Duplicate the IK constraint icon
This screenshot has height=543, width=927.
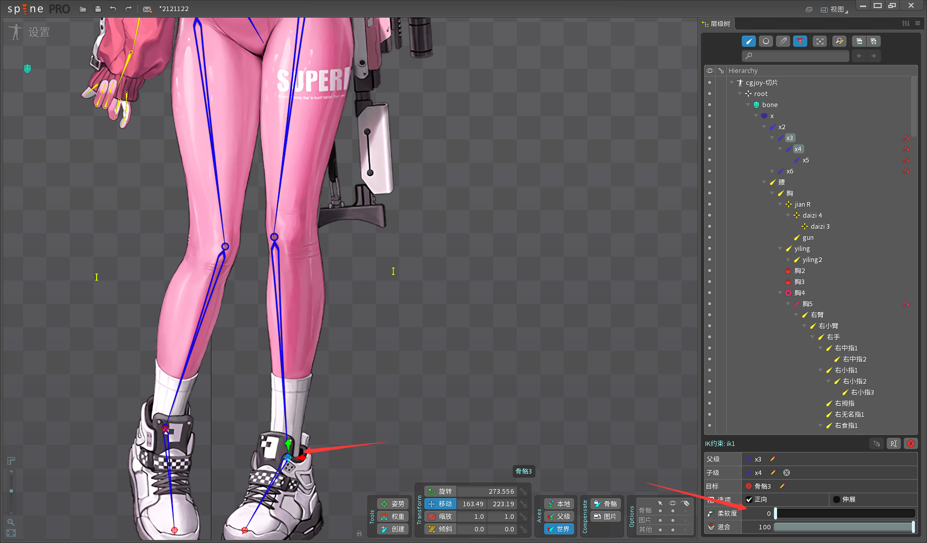[x=877, y=443]
